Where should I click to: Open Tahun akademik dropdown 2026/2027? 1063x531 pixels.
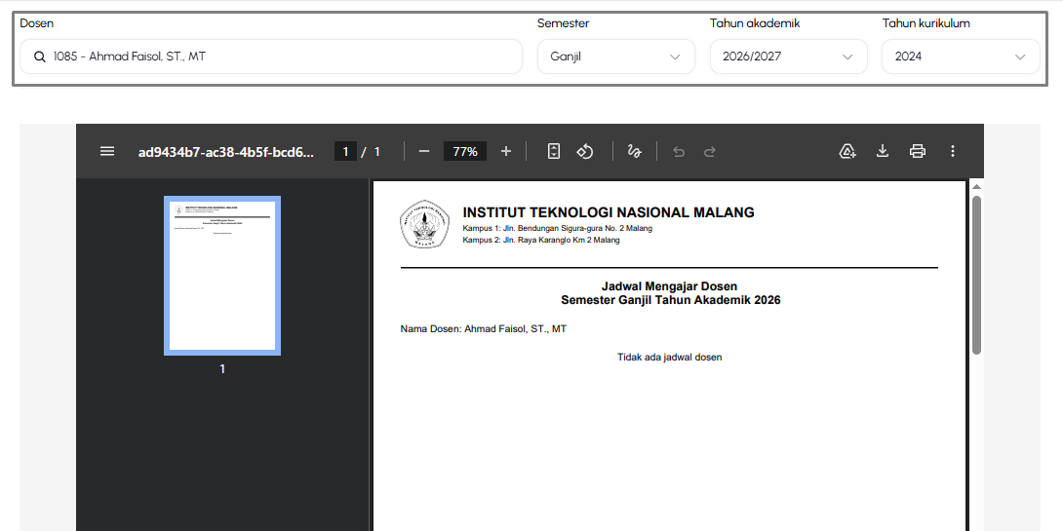tap(788, 57)
